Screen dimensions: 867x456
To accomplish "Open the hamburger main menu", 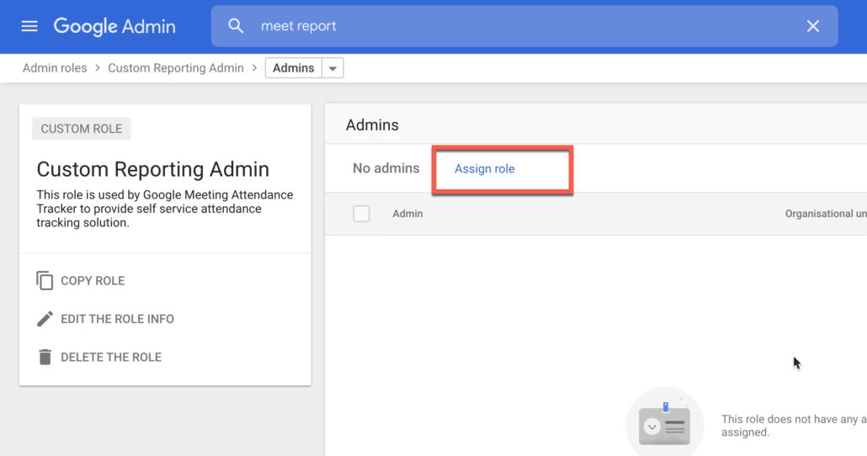I will (29, 26).
